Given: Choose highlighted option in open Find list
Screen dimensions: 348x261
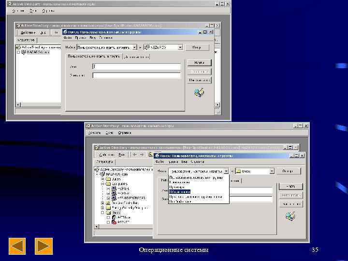Looking at the screenshot, I should pos(179,192).
